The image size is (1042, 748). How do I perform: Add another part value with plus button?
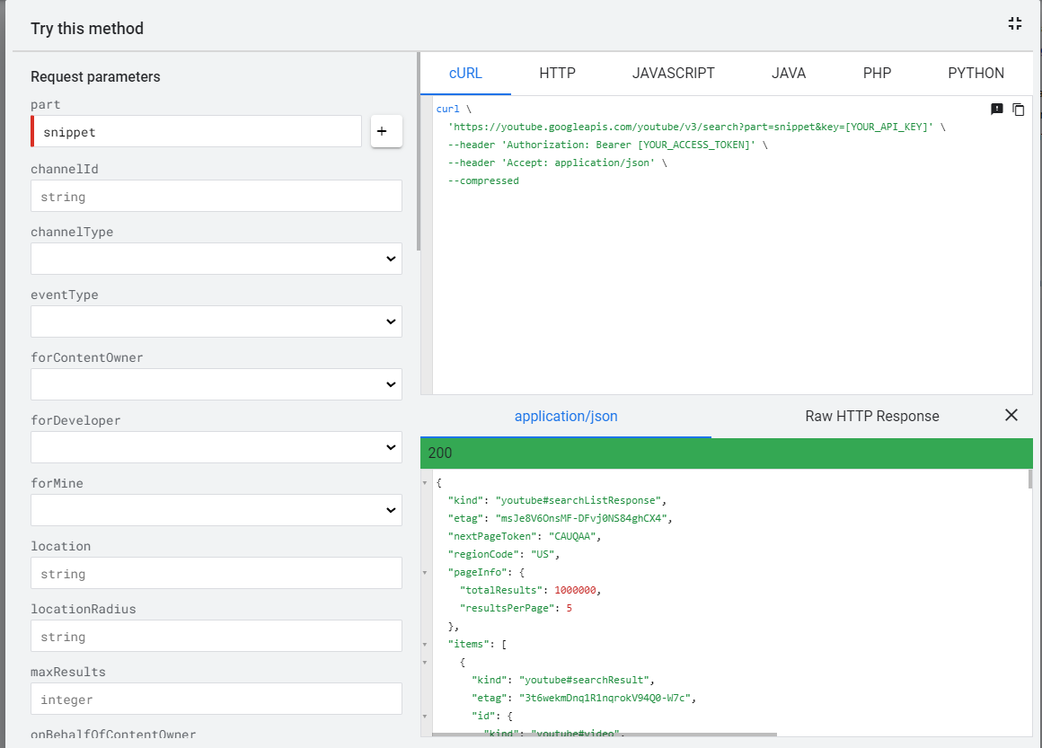click(x=387, y=131)
